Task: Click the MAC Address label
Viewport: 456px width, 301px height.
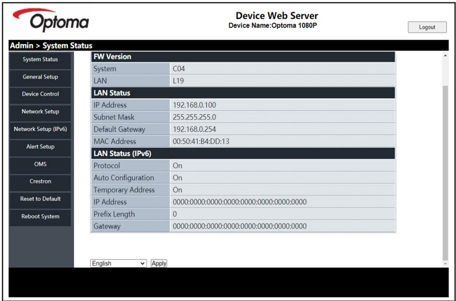Action: click(x=115, y=142)
